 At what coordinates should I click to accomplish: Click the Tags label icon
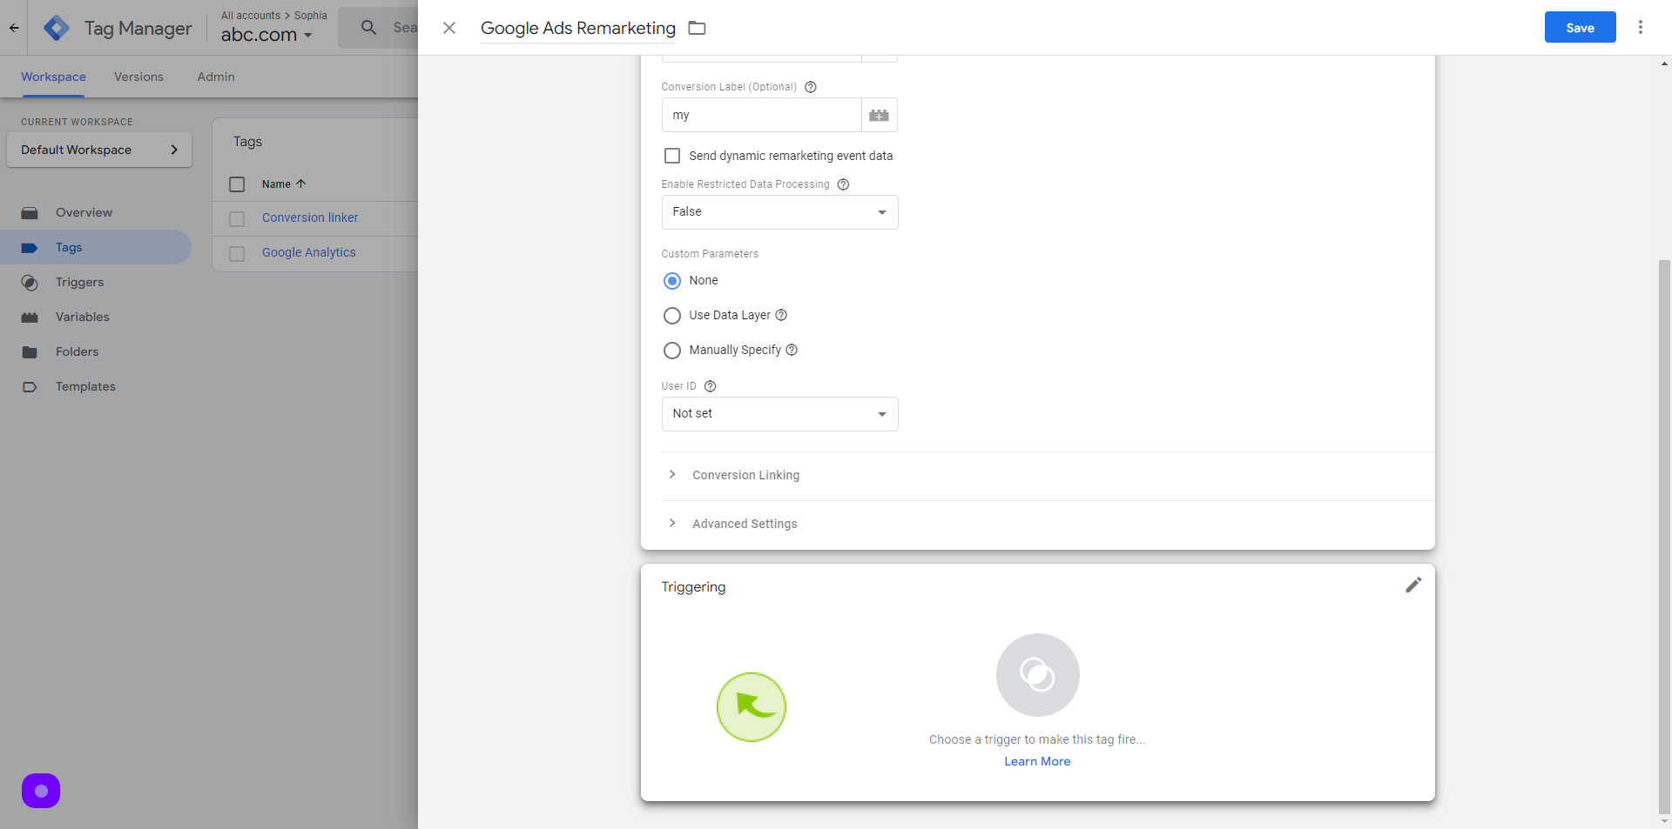(x=30, y=248)
